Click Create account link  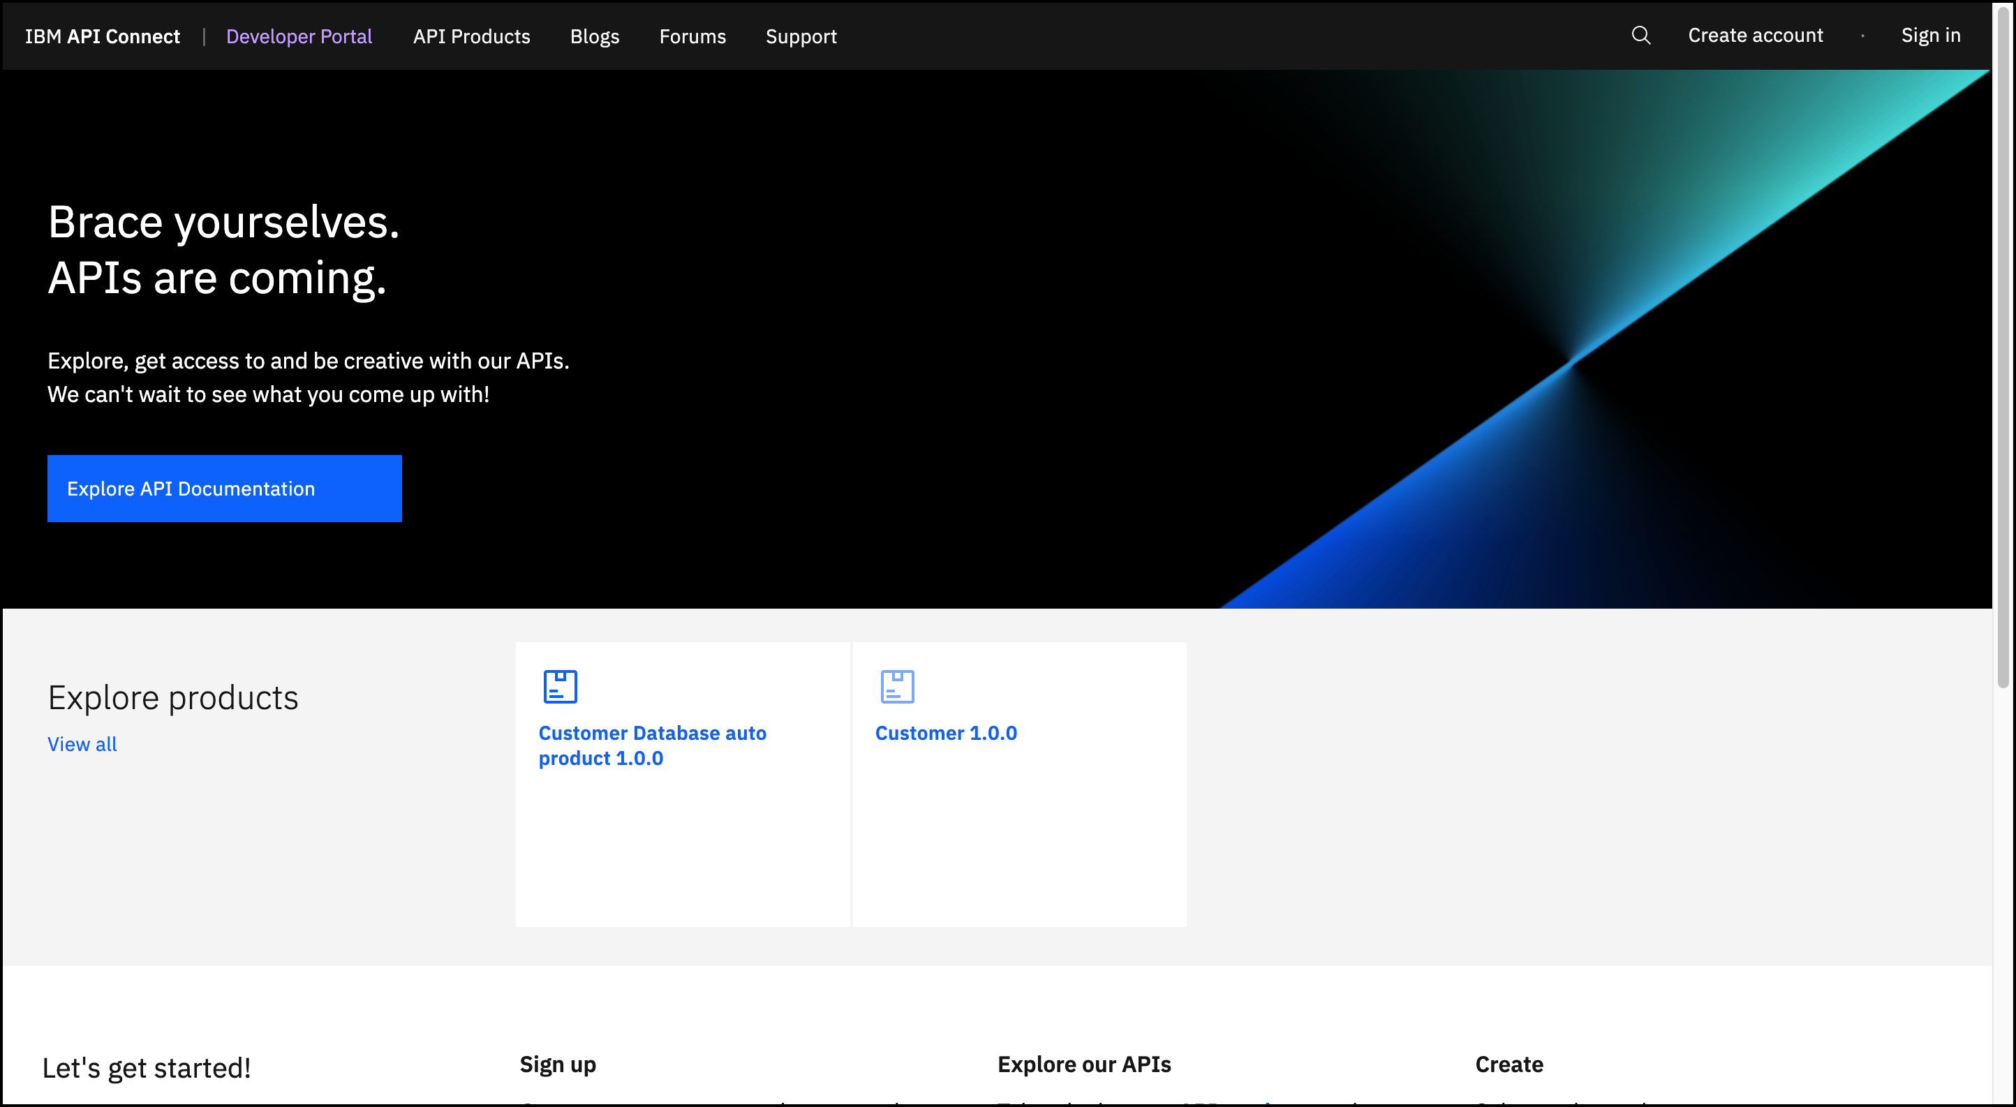pyautogui.click(x=1755, y=35)
